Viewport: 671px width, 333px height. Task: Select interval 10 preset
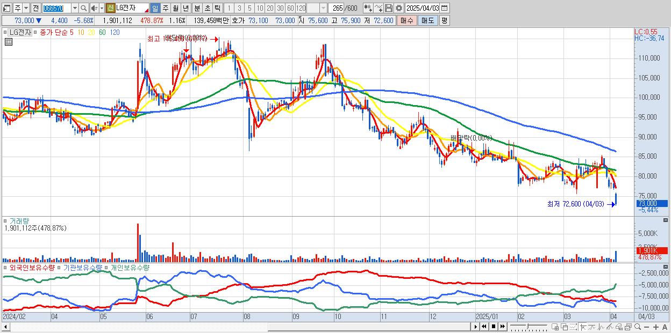pyautogui.click(x=260, y=8)
